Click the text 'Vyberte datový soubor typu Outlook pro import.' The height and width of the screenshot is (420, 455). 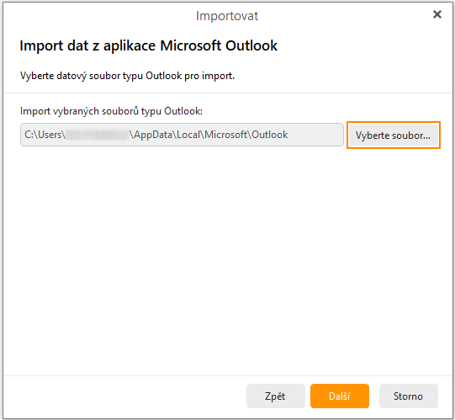(x=127, y=76)
